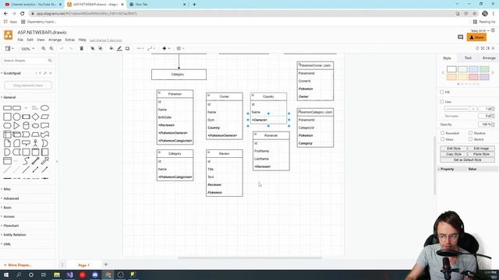Viewport: 499px width, 280px height.
Task: Click the search icon in Search Shapes
Action: click(50, 61)
